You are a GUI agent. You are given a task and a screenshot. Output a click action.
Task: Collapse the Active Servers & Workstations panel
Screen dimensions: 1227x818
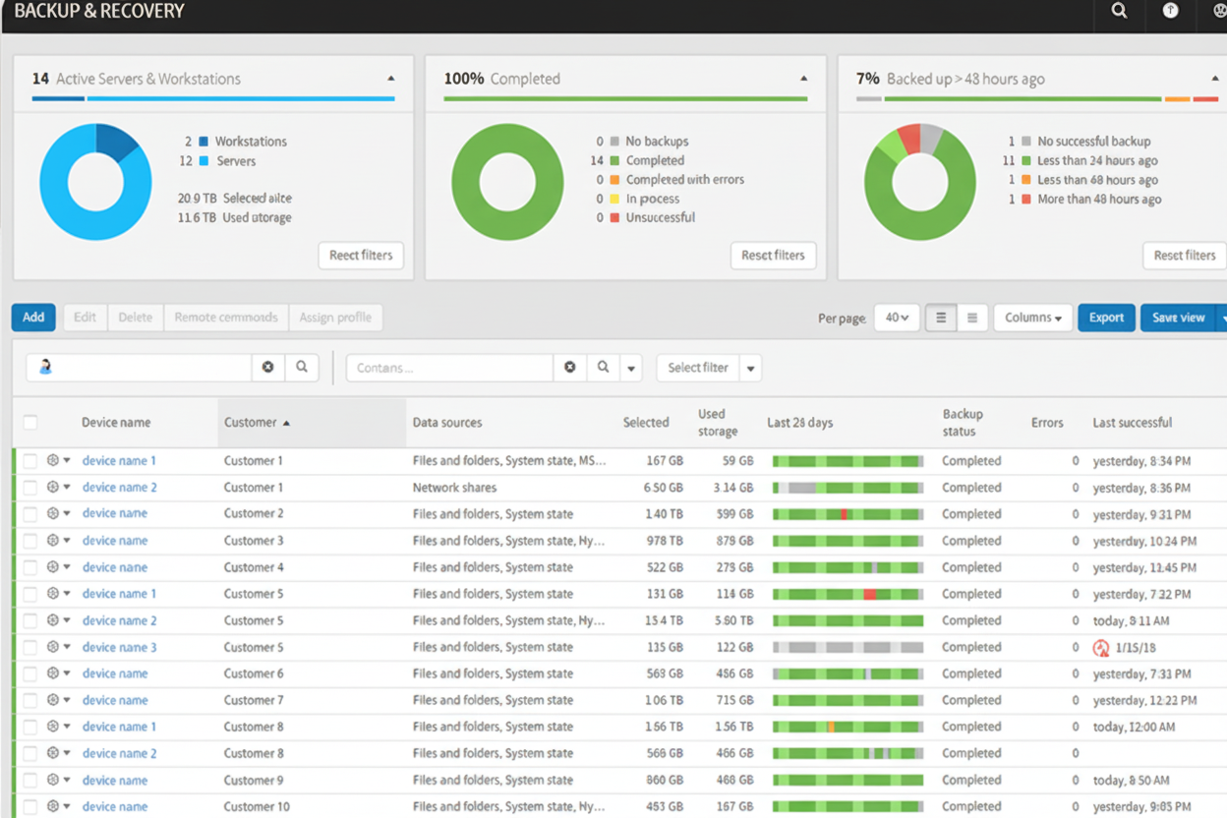(x=390, y=78)
